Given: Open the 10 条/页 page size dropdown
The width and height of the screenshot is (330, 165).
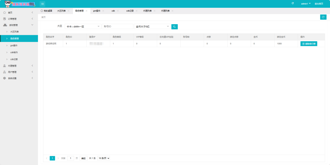Looking at the screenshot, I should (103, 158).
